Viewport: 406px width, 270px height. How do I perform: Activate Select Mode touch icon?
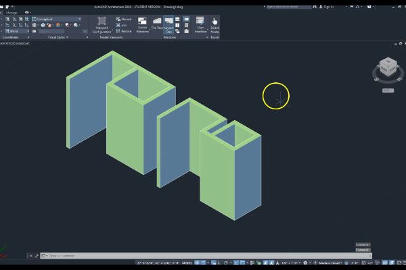coord(215,24)
